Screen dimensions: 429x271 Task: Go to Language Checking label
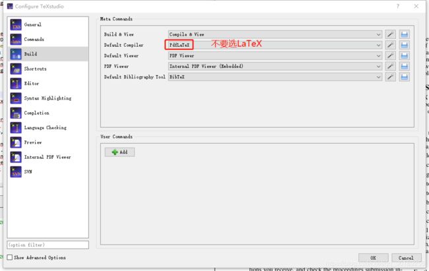(x=45, y=128)
